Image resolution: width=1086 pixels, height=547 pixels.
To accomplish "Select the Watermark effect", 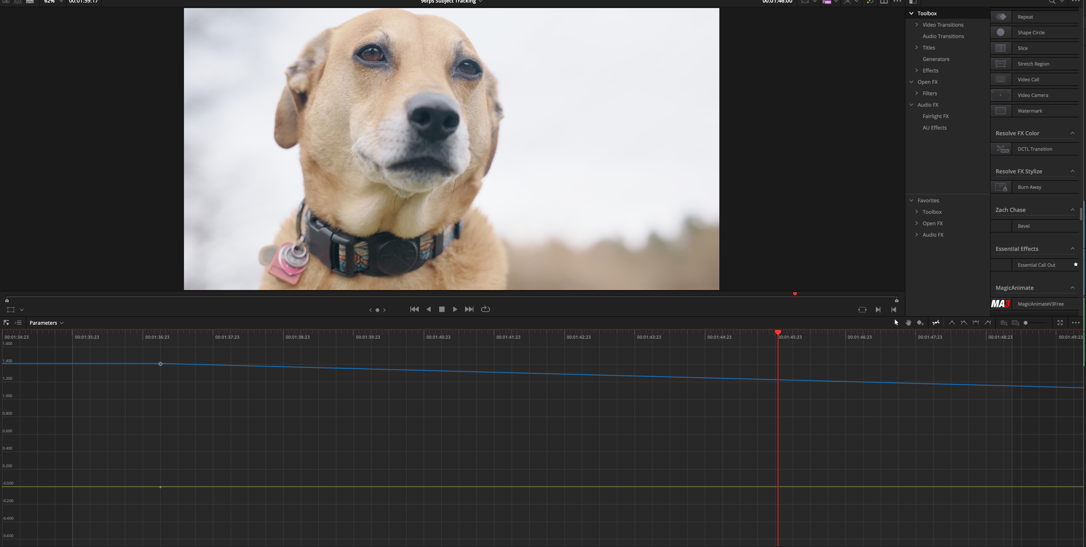I will point(1035,111).
